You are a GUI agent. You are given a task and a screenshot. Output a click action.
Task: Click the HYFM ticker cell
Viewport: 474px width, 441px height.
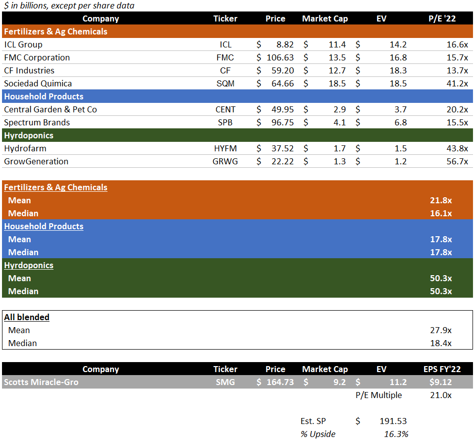tap(225, 148)
